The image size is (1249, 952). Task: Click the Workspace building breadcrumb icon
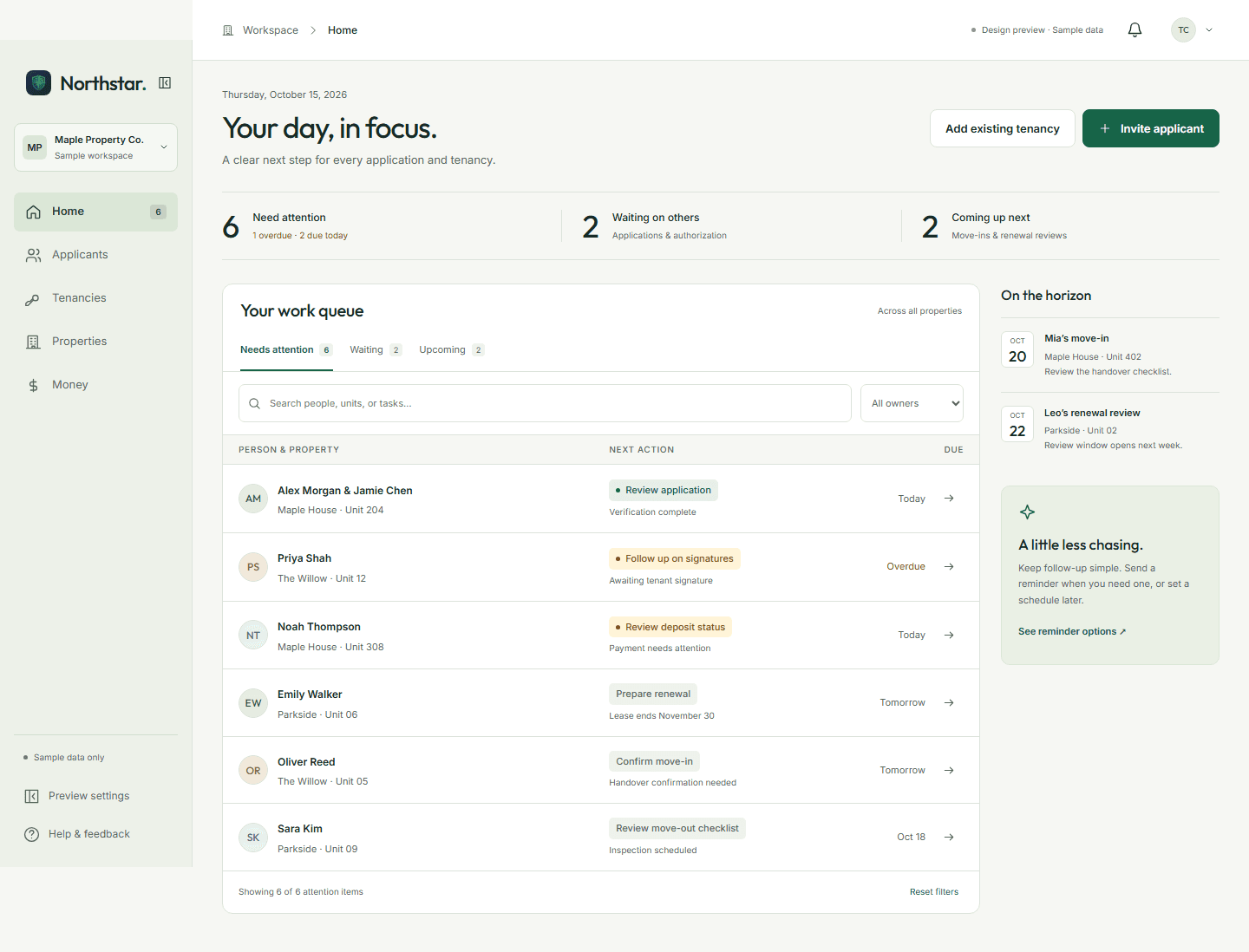pyautogui.click(x=228, y=30)
